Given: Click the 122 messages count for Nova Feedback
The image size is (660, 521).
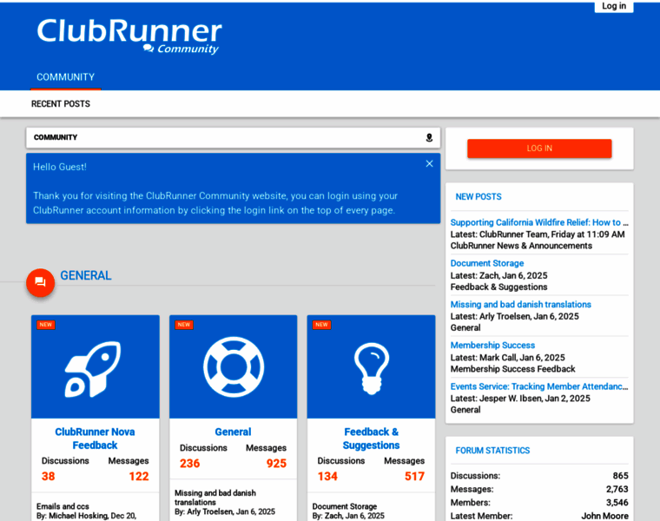Looking at the screenshot, I should [138, 477].
